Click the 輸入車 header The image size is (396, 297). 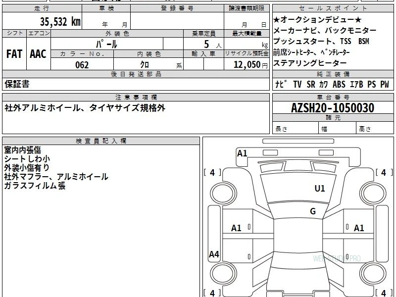203,54
